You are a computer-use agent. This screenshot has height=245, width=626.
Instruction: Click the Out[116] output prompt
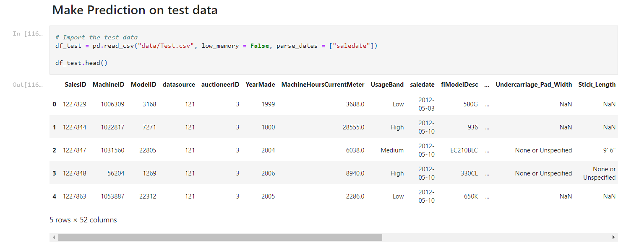28,84
